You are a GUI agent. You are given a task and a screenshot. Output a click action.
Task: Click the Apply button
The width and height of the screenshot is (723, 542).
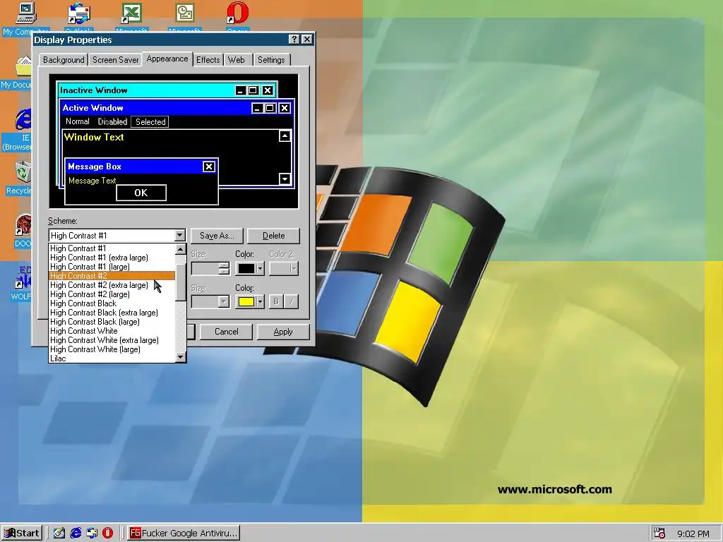tap(282, 332)
